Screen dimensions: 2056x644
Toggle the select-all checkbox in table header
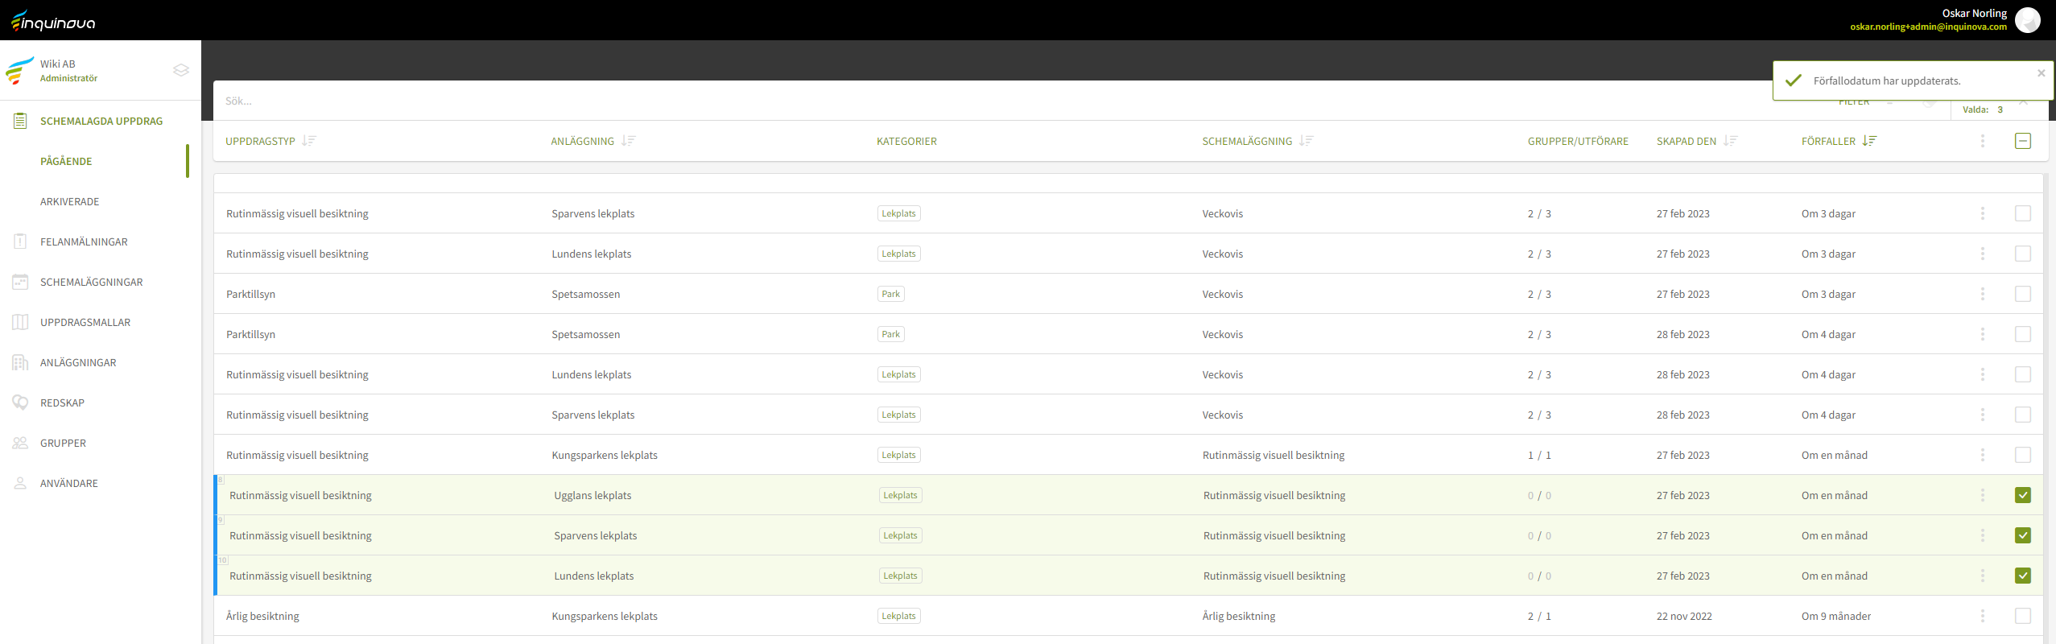point(2022,141)
